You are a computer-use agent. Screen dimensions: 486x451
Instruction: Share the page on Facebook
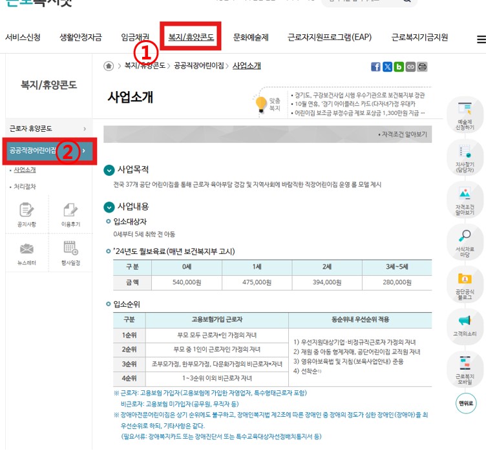[375, 67]
